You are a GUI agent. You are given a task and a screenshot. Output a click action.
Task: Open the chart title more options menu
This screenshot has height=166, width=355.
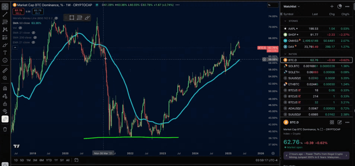(177, 5)
